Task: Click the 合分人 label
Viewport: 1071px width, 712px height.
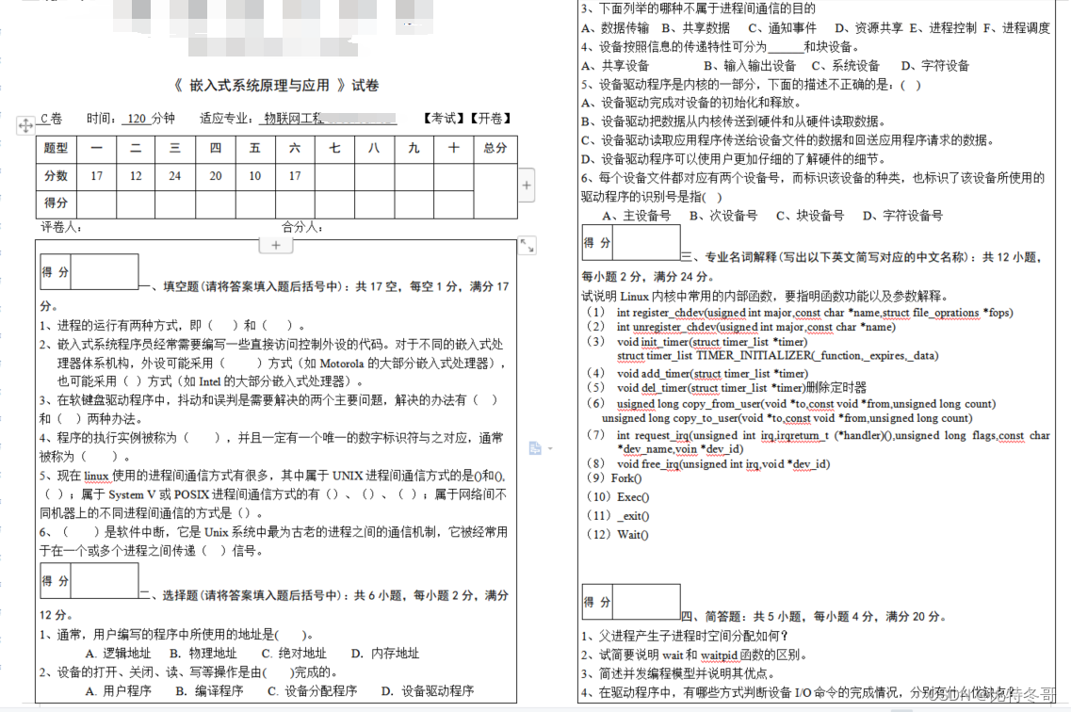Action: coord(302,227)
